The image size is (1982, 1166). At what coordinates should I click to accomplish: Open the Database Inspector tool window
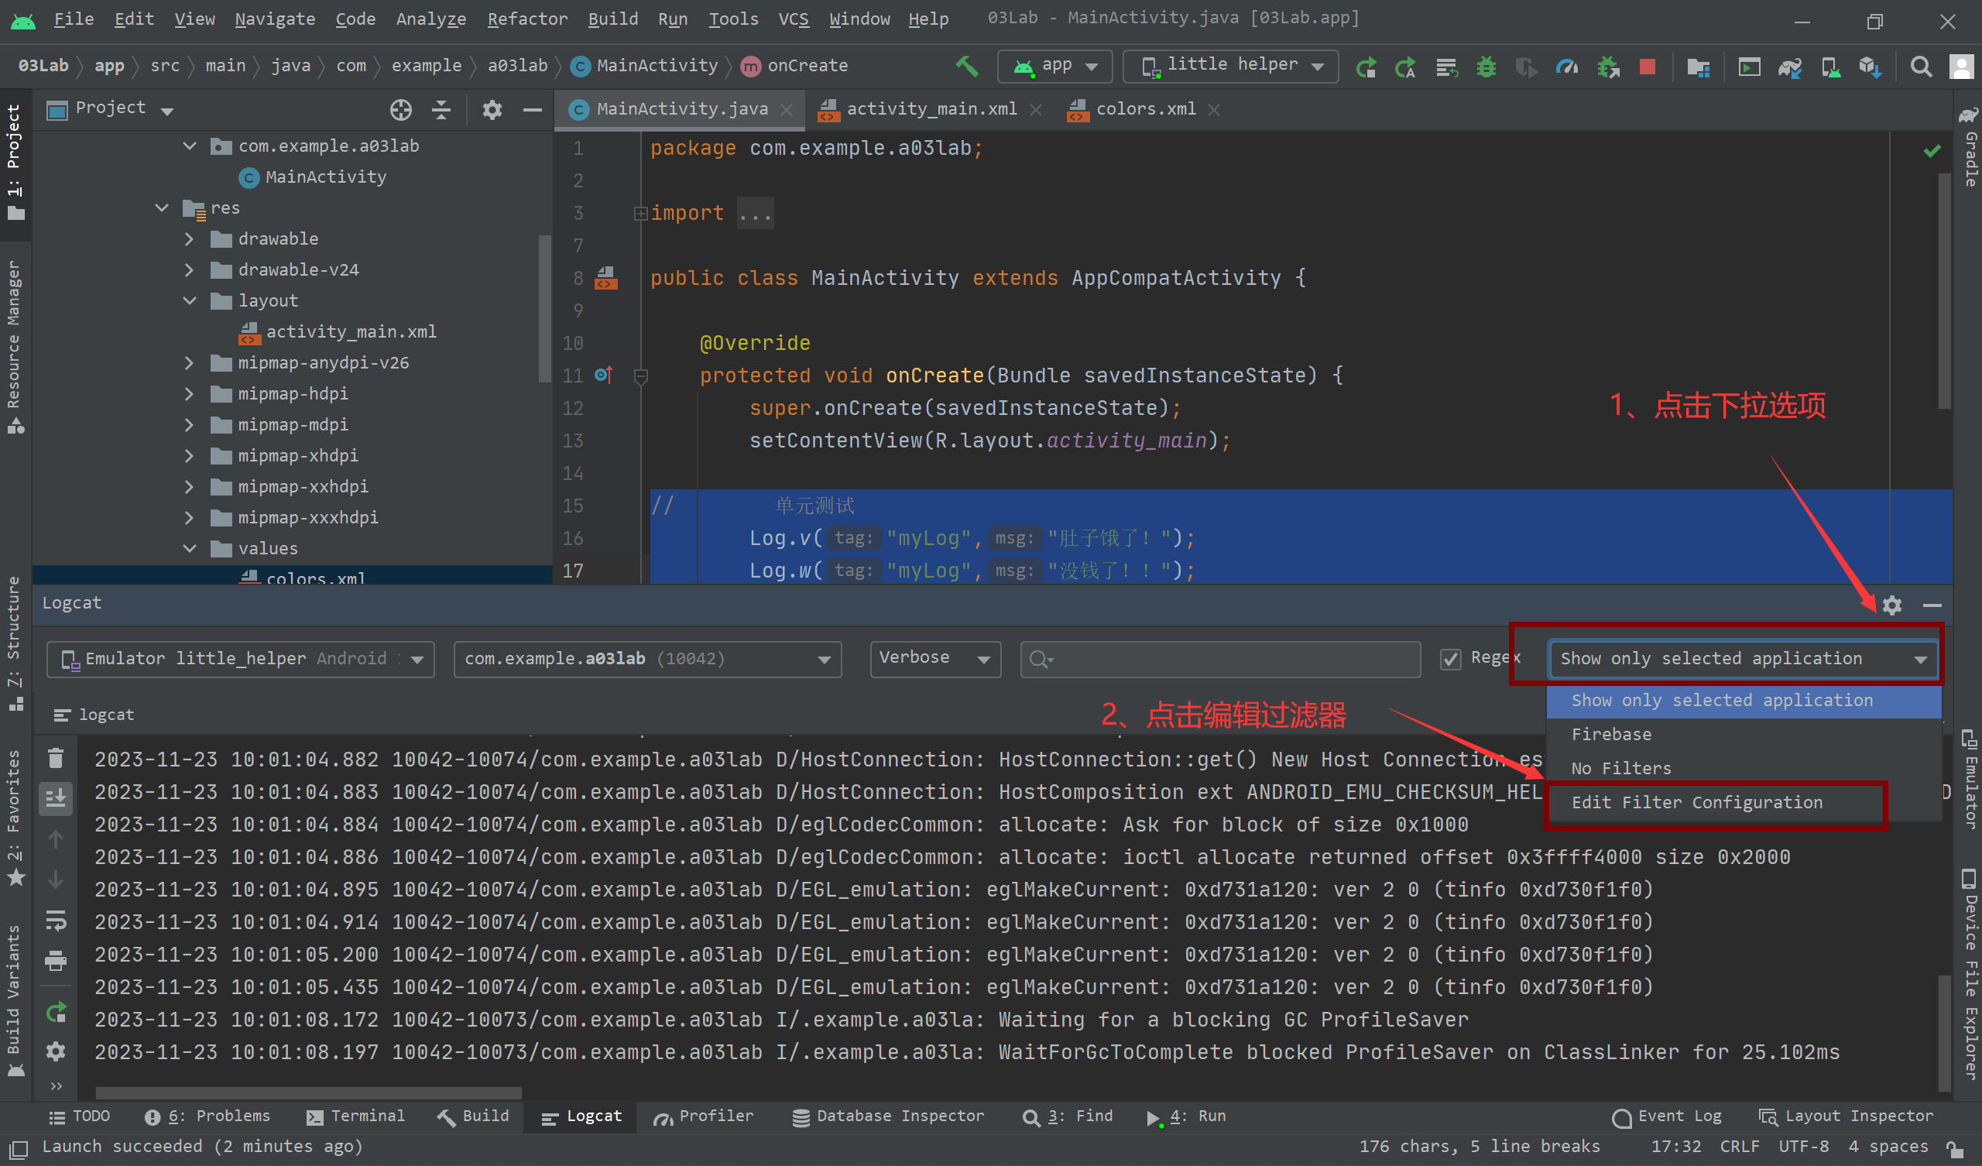pos(888,1116)
